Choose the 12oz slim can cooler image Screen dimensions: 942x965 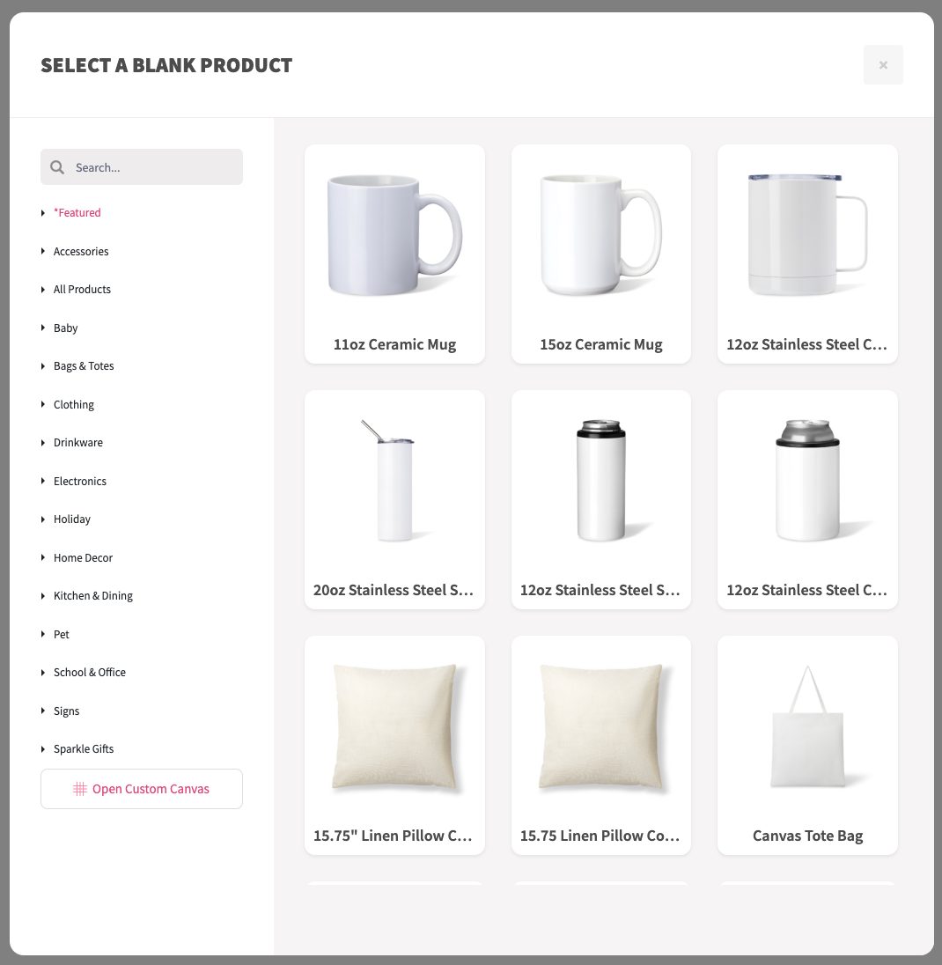point(601,481)
